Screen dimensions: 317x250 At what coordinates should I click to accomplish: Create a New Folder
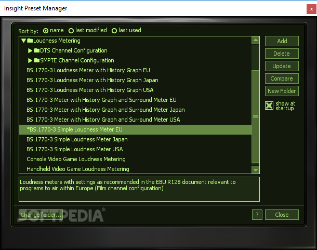point(282,91)
